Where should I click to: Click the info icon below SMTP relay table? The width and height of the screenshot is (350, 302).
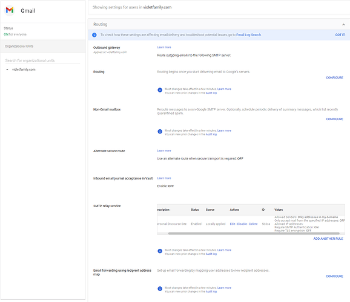(160, 251)
